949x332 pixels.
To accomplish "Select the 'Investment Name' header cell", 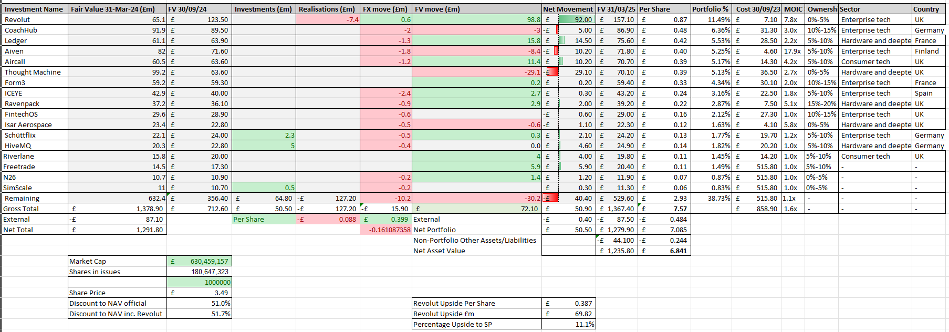I will click(x=35, y=9).
